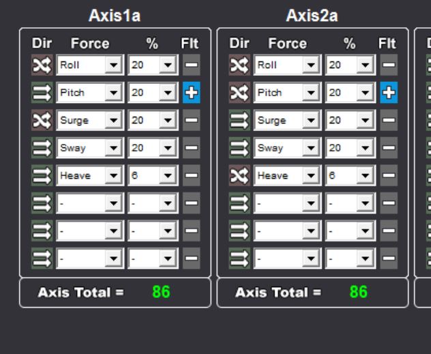Click Axis1a Surge direction crossed-arrows icon

[x=42, y=120]
